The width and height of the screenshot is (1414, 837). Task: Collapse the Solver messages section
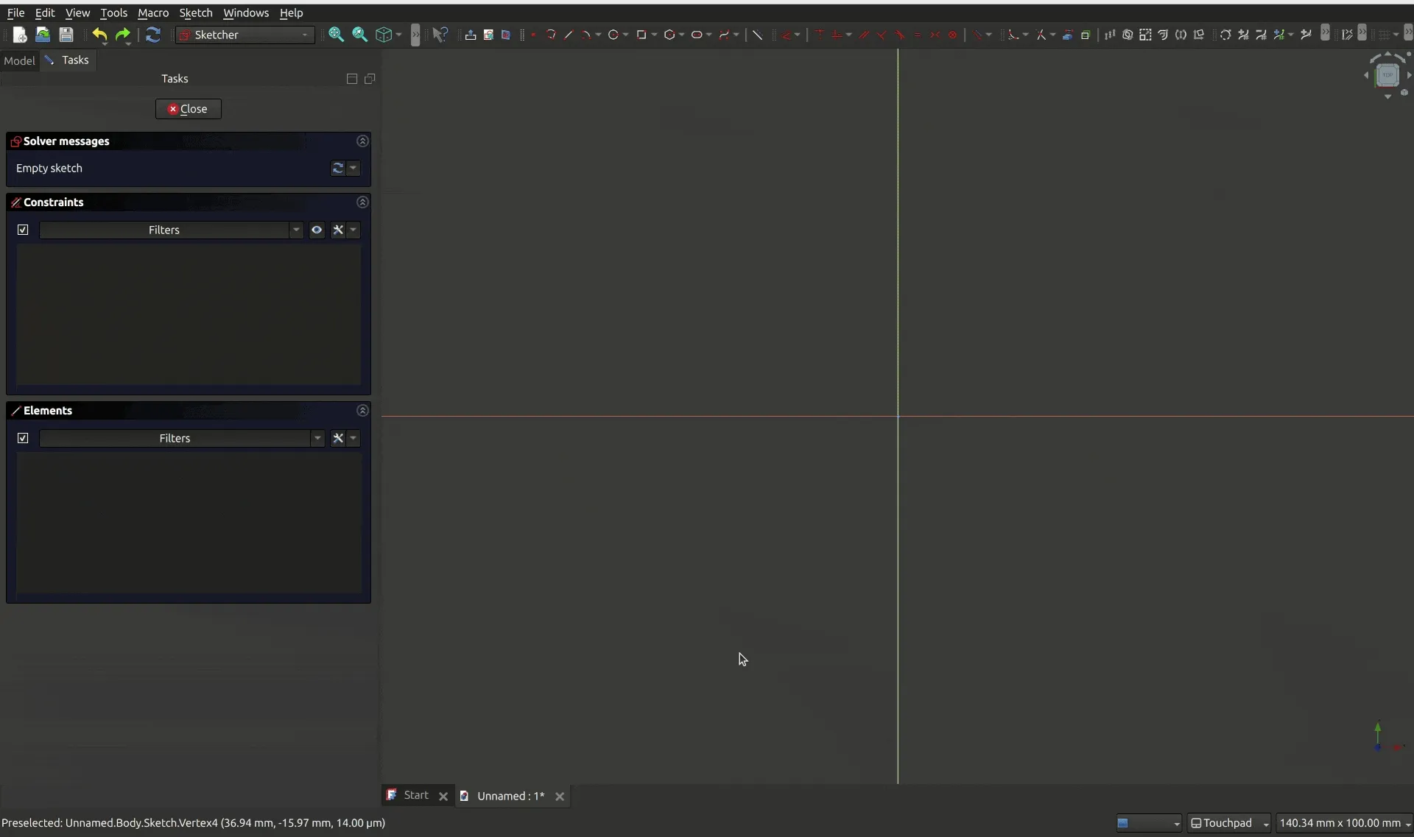coord(362,141)
